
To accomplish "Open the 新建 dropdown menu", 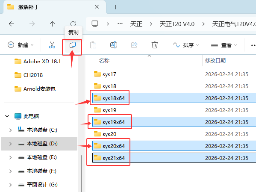I will pyautogui.click(x=21, y=45).
